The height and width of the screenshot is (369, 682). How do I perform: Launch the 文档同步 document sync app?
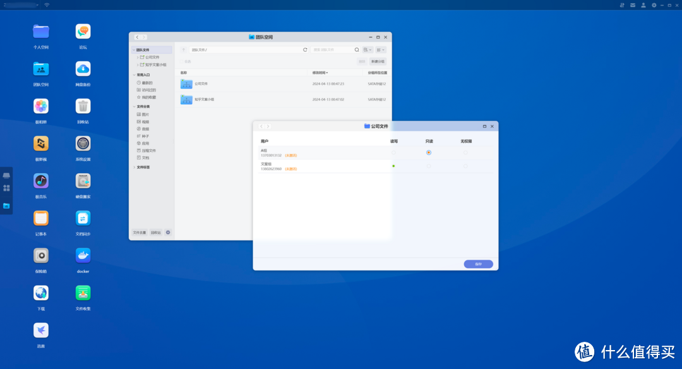[83, 219]
